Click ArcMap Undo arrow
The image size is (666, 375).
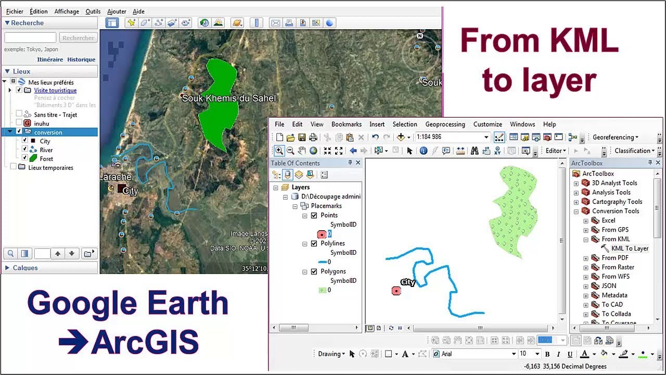(x=375, y=137)
